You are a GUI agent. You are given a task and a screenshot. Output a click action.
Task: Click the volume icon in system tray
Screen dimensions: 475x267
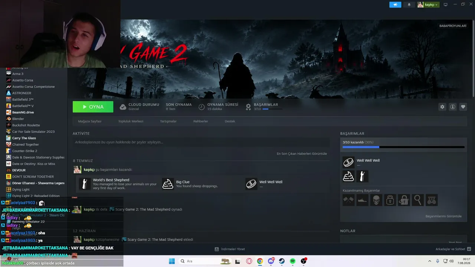(452, 261)
